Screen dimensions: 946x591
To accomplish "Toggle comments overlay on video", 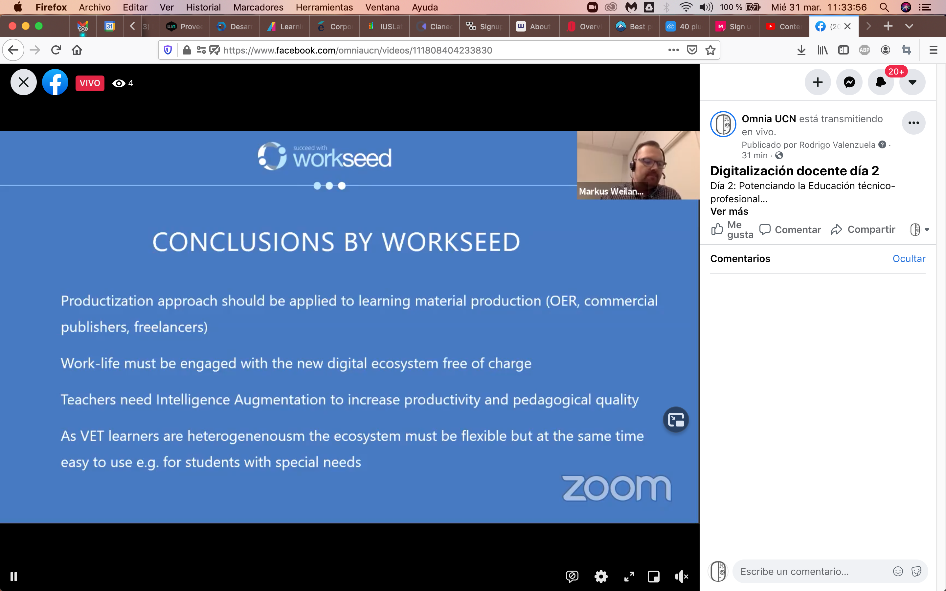I will pos(572,577).
